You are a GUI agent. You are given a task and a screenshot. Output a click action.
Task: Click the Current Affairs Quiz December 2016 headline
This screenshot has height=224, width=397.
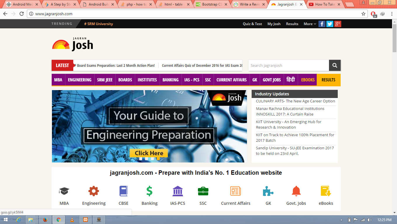pos(202,65)
